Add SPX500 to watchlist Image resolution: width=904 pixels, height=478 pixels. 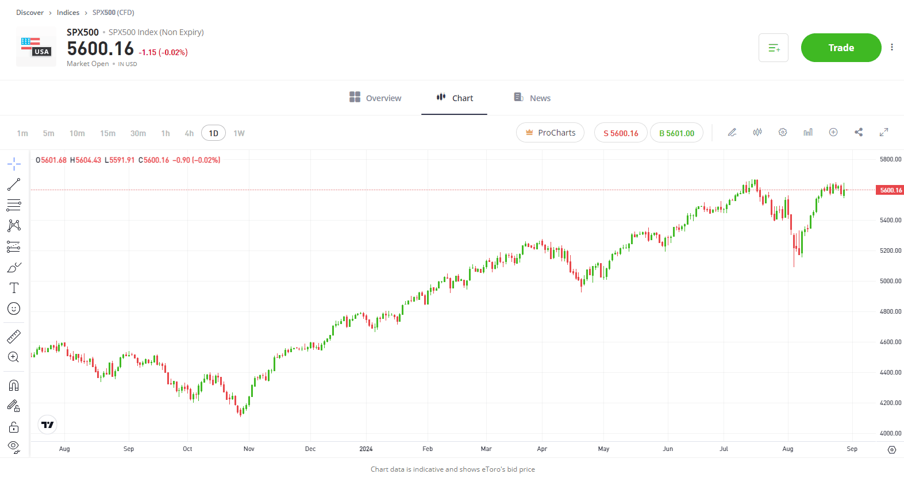click(774, 48)
